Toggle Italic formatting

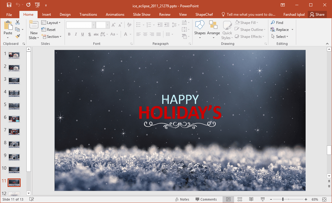point(76,34)
